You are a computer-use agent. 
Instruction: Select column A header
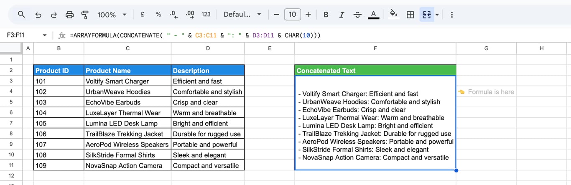[x=28, y=48]
